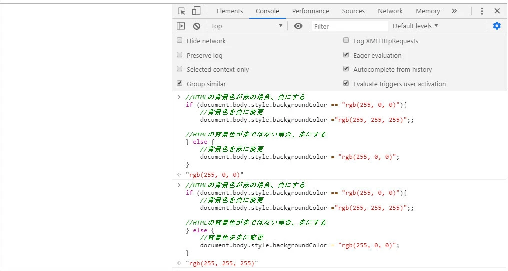
Task: Clear the console with the clear icon
Action: click(x=197, y=26)
